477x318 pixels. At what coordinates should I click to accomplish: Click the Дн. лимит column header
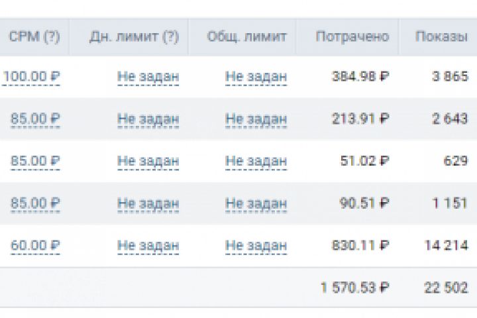pos(134,36)
